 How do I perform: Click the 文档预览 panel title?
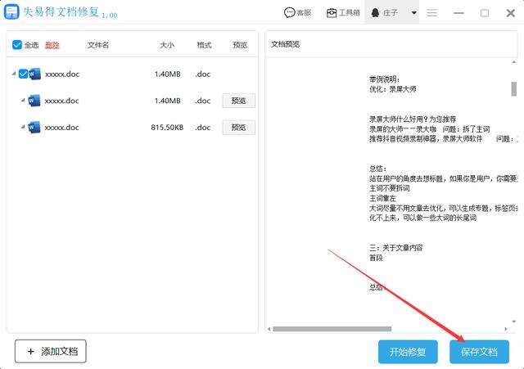[x=285, y=44]
